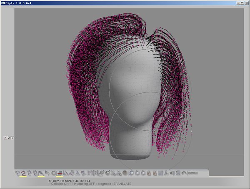
Task: Open the window system menu icon in title bar
Action: [x=3, y=3]
